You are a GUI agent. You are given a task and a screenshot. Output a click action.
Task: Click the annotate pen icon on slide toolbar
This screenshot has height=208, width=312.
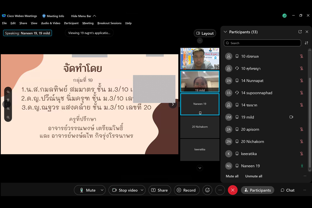pyautogui.click(x=8, y=92)
